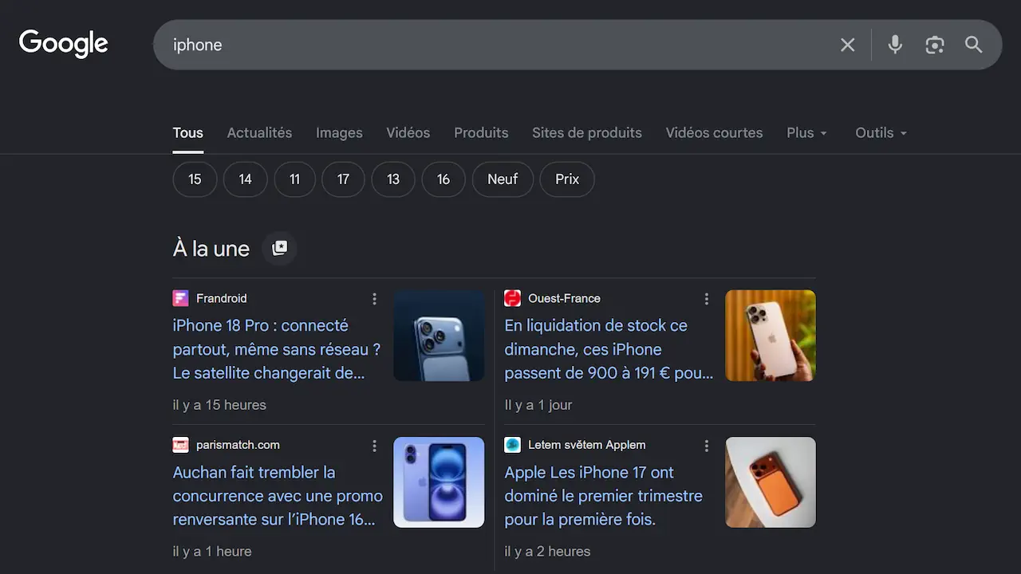Click the "il y a 15 heures" timestamp
Screen dimensions: 1021x574
pos(219,405)
